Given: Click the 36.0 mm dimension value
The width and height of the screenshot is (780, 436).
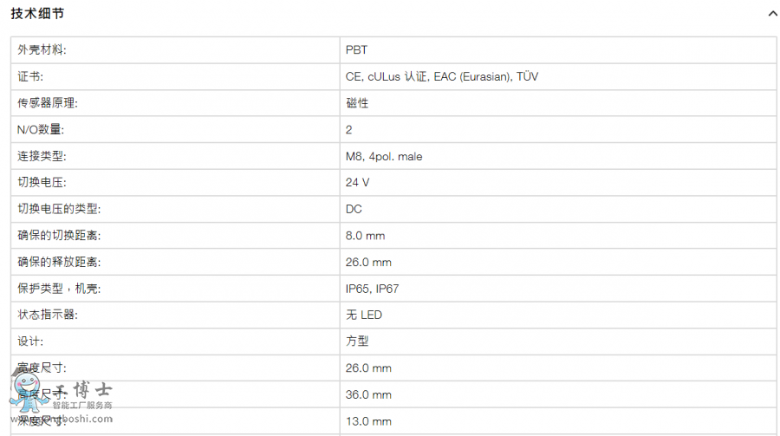Looking at the screenshot, I should (368, 394).
